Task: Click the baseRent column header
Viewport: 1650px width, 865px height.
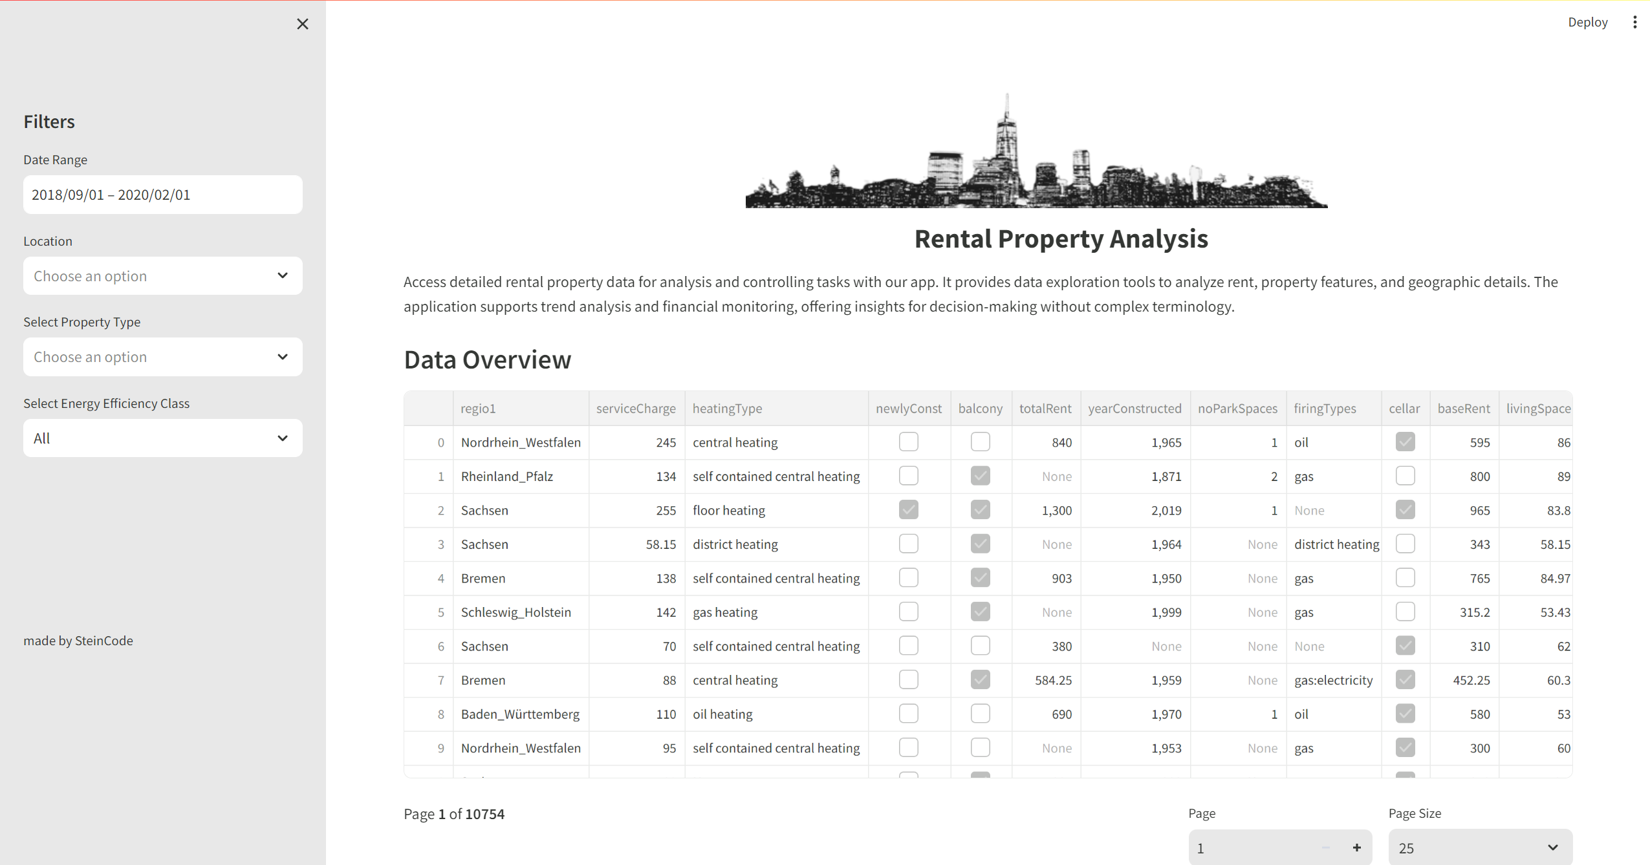Action: 1463,409
